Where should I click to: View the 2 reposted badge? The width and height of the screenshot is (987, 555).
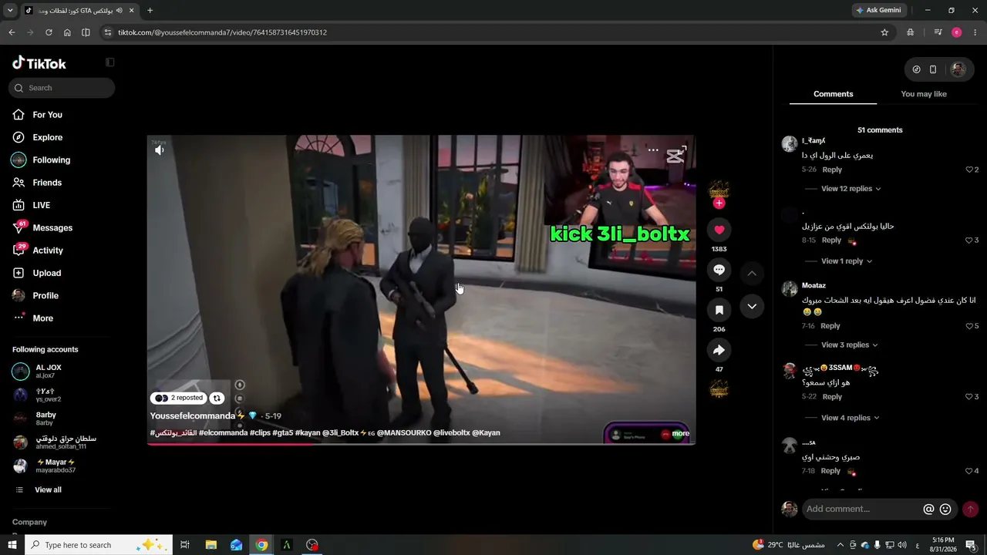(x=179, y=399)
